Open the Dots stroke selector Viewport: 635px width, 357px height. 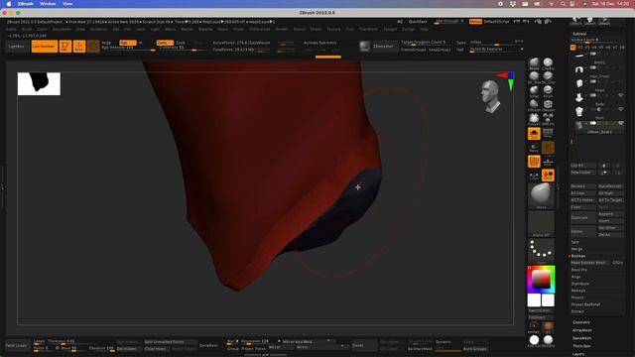tap(541, 251)
